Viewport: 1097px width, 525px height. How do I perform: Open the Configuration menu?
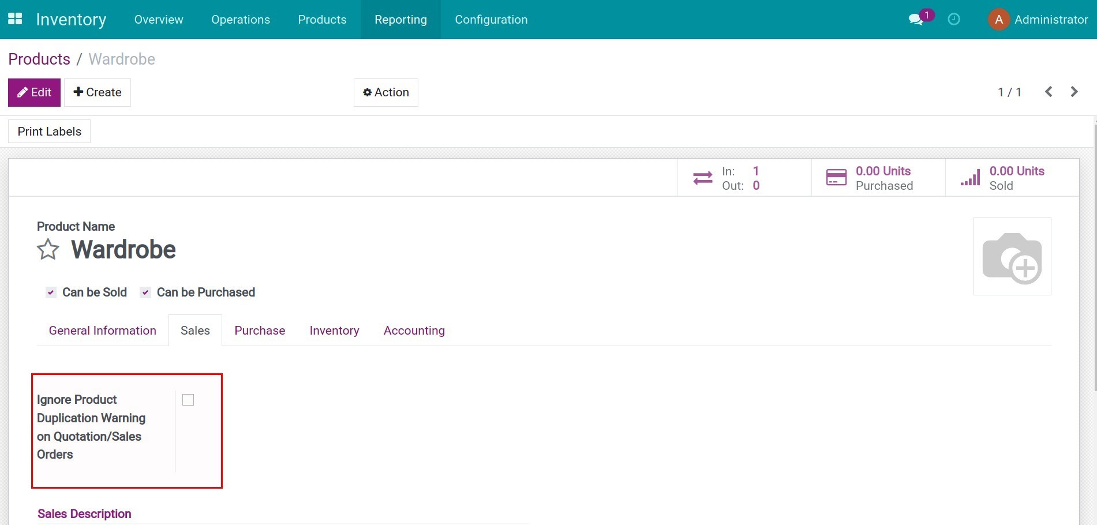click(491, 20)
